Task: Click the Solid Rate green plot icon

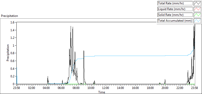Action: coord(197,15)
